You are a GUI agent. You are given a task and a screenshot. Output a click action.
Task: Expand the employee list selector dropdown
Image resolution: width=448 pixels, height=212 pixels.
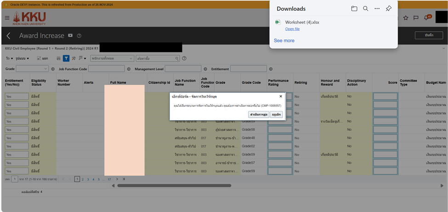point(112,58)
